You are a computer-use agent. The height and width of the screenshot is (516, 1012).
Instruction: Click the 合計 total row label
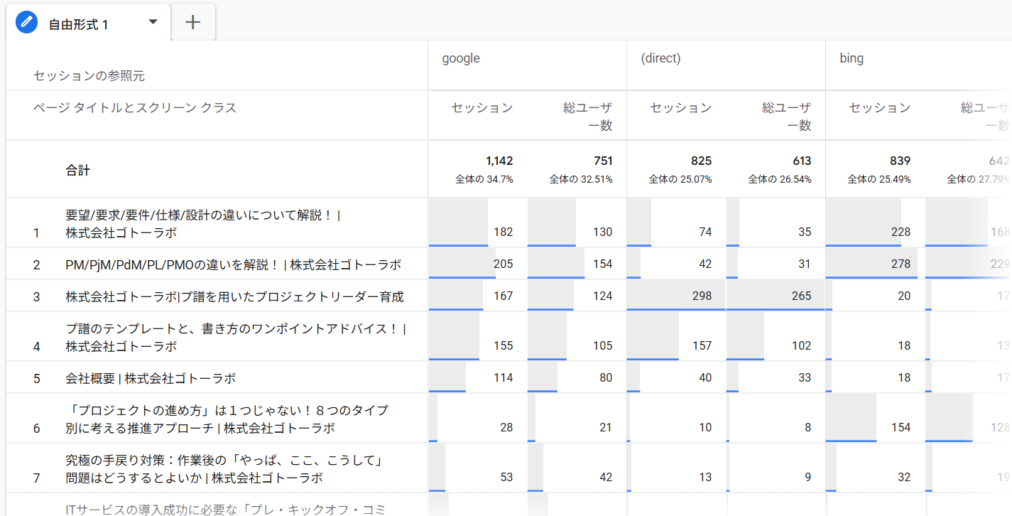click(78, 171)
